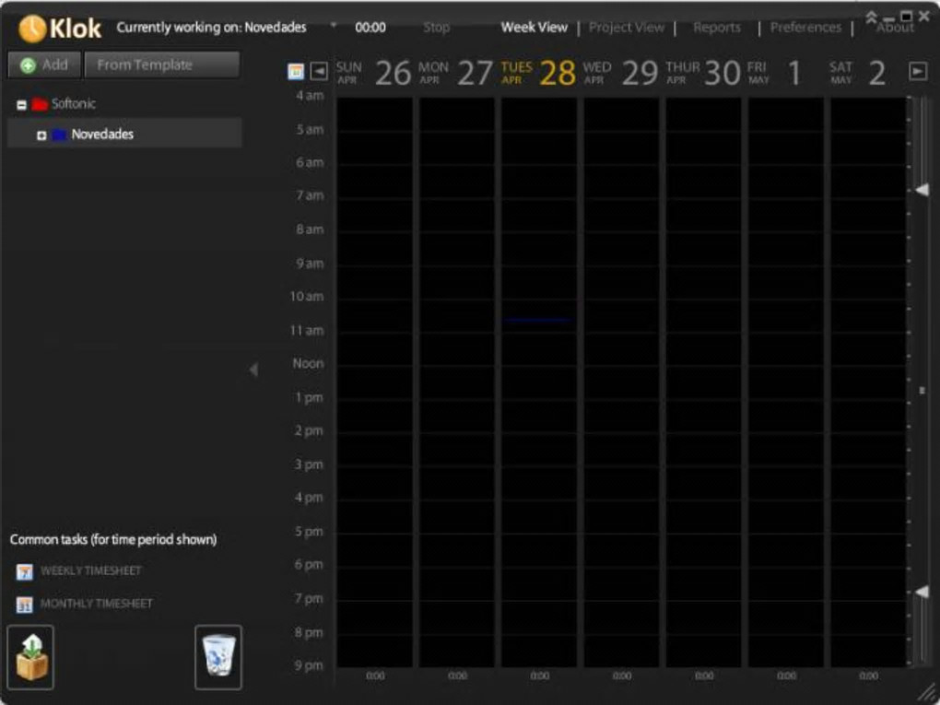This screenshot has height=705, width=940.
Task: Collapse the Softonic tree node
Action: (x=21, y=105)
